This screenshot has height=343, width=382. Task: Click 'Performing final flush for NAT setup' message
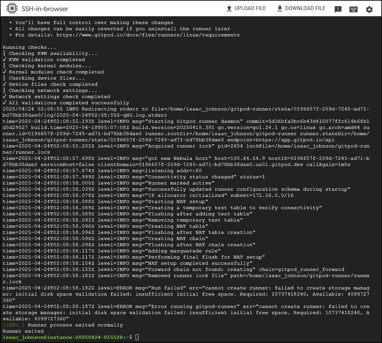point(205,257)
